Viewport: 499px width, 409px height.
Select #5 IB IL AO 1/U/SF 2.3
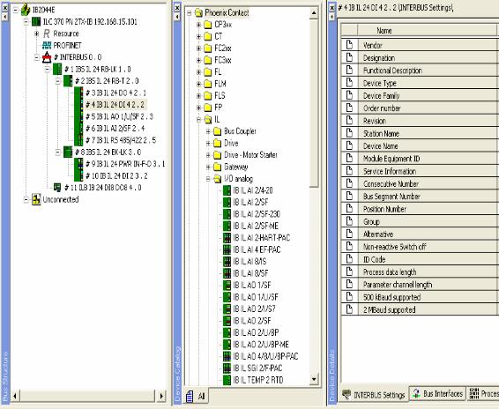click(x=119, y=116)
